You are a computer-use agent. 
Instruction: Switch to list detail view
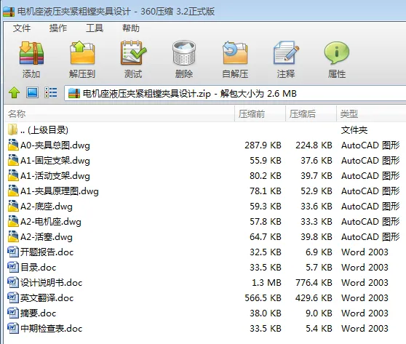click(x=51, y=92)
